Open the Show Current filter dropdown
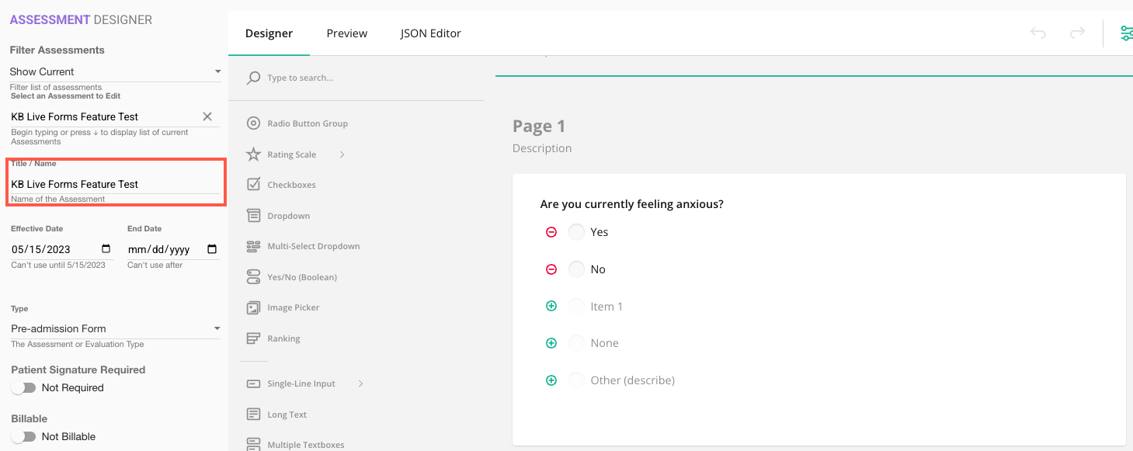The width and height of the screenshot is (1133, 451). pyautogui.click(x=115, y=71)
